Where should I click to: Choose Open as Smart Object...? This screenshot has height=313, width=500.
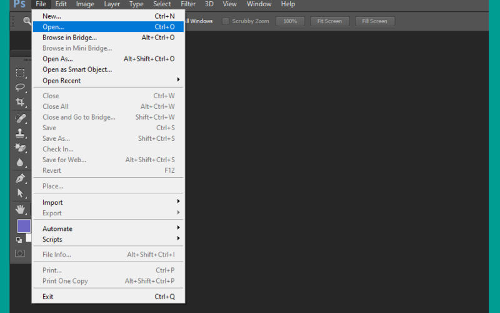(108, 69)
